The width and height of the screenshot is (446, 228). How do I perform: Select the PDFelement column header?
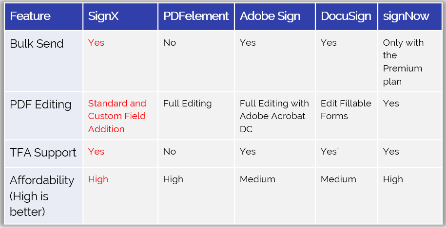[196, 17]
